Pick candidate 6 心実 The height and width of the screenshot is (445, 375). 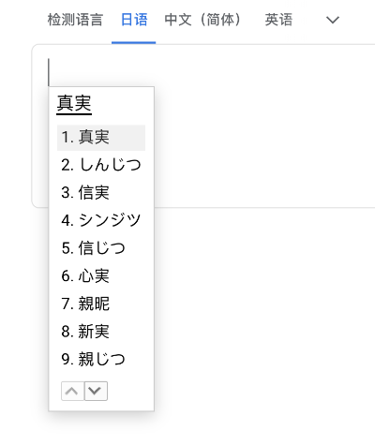click(x=101, y=275)
